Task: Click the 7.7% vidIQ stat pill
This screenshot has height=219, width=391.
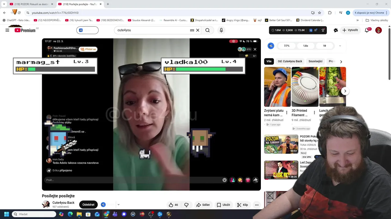Action: (x=287, y=46)
